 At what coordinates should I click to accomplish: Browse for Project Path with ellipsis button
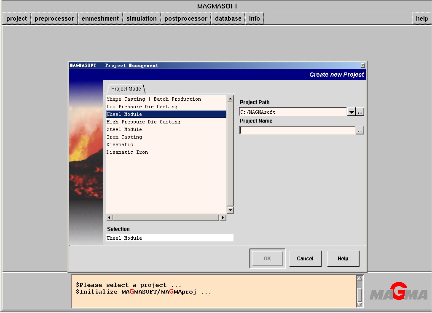pos(360,112)
